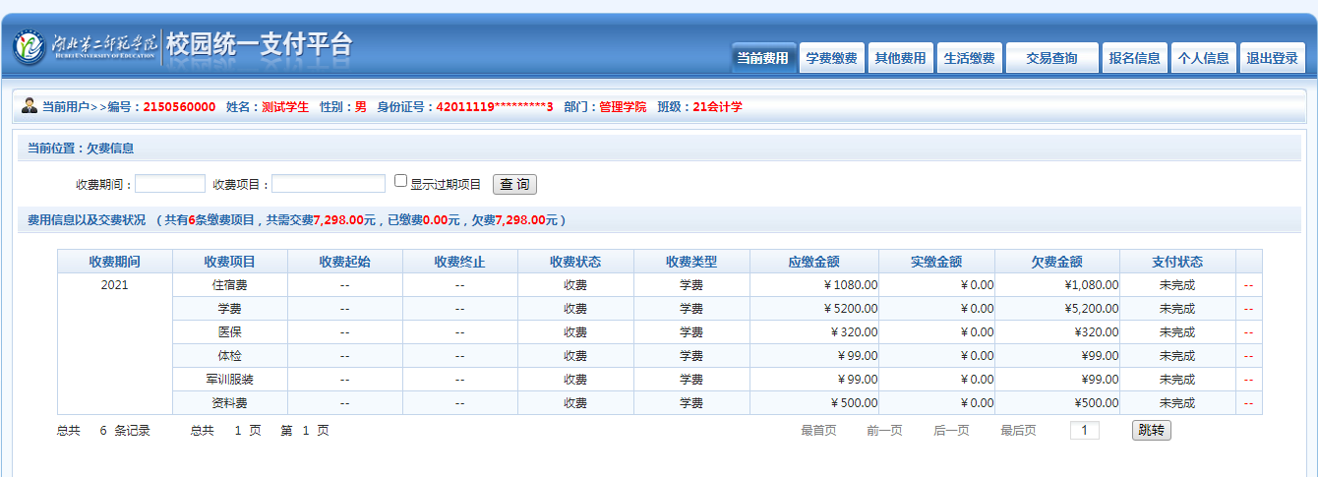Click the page number input box
This screenshot has width=1318, height=477.
tap(1084, 430)
